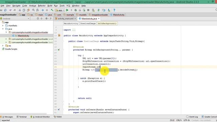Open the Code menu
Screen dimensions: 217x122
tap(25, 6)
